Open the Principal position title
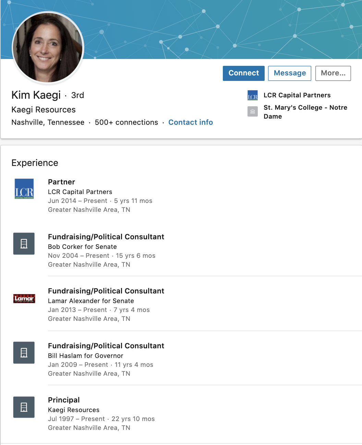362x445 pixels. (x=64, y=400)
